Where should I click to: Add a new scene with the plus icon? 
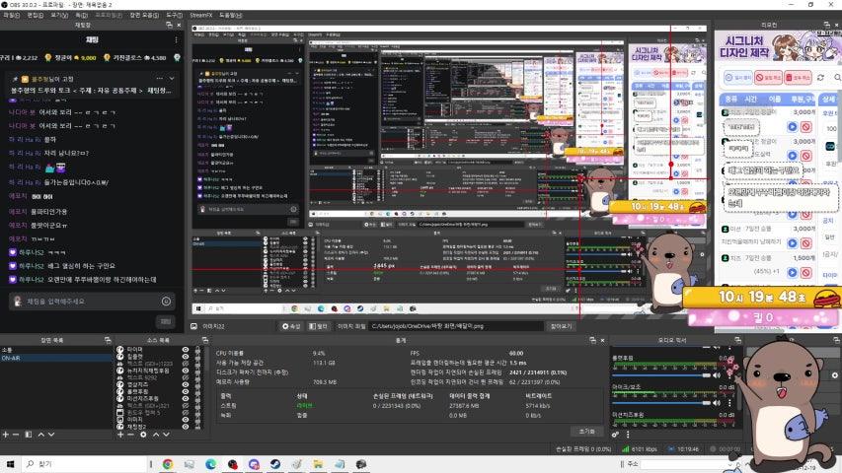pos(5,434)
